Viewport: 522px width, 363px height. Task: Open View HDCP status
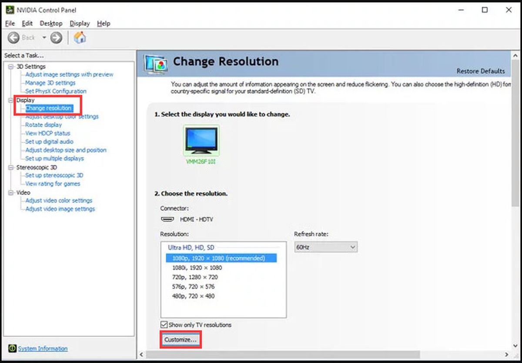[x=47, y=133]
